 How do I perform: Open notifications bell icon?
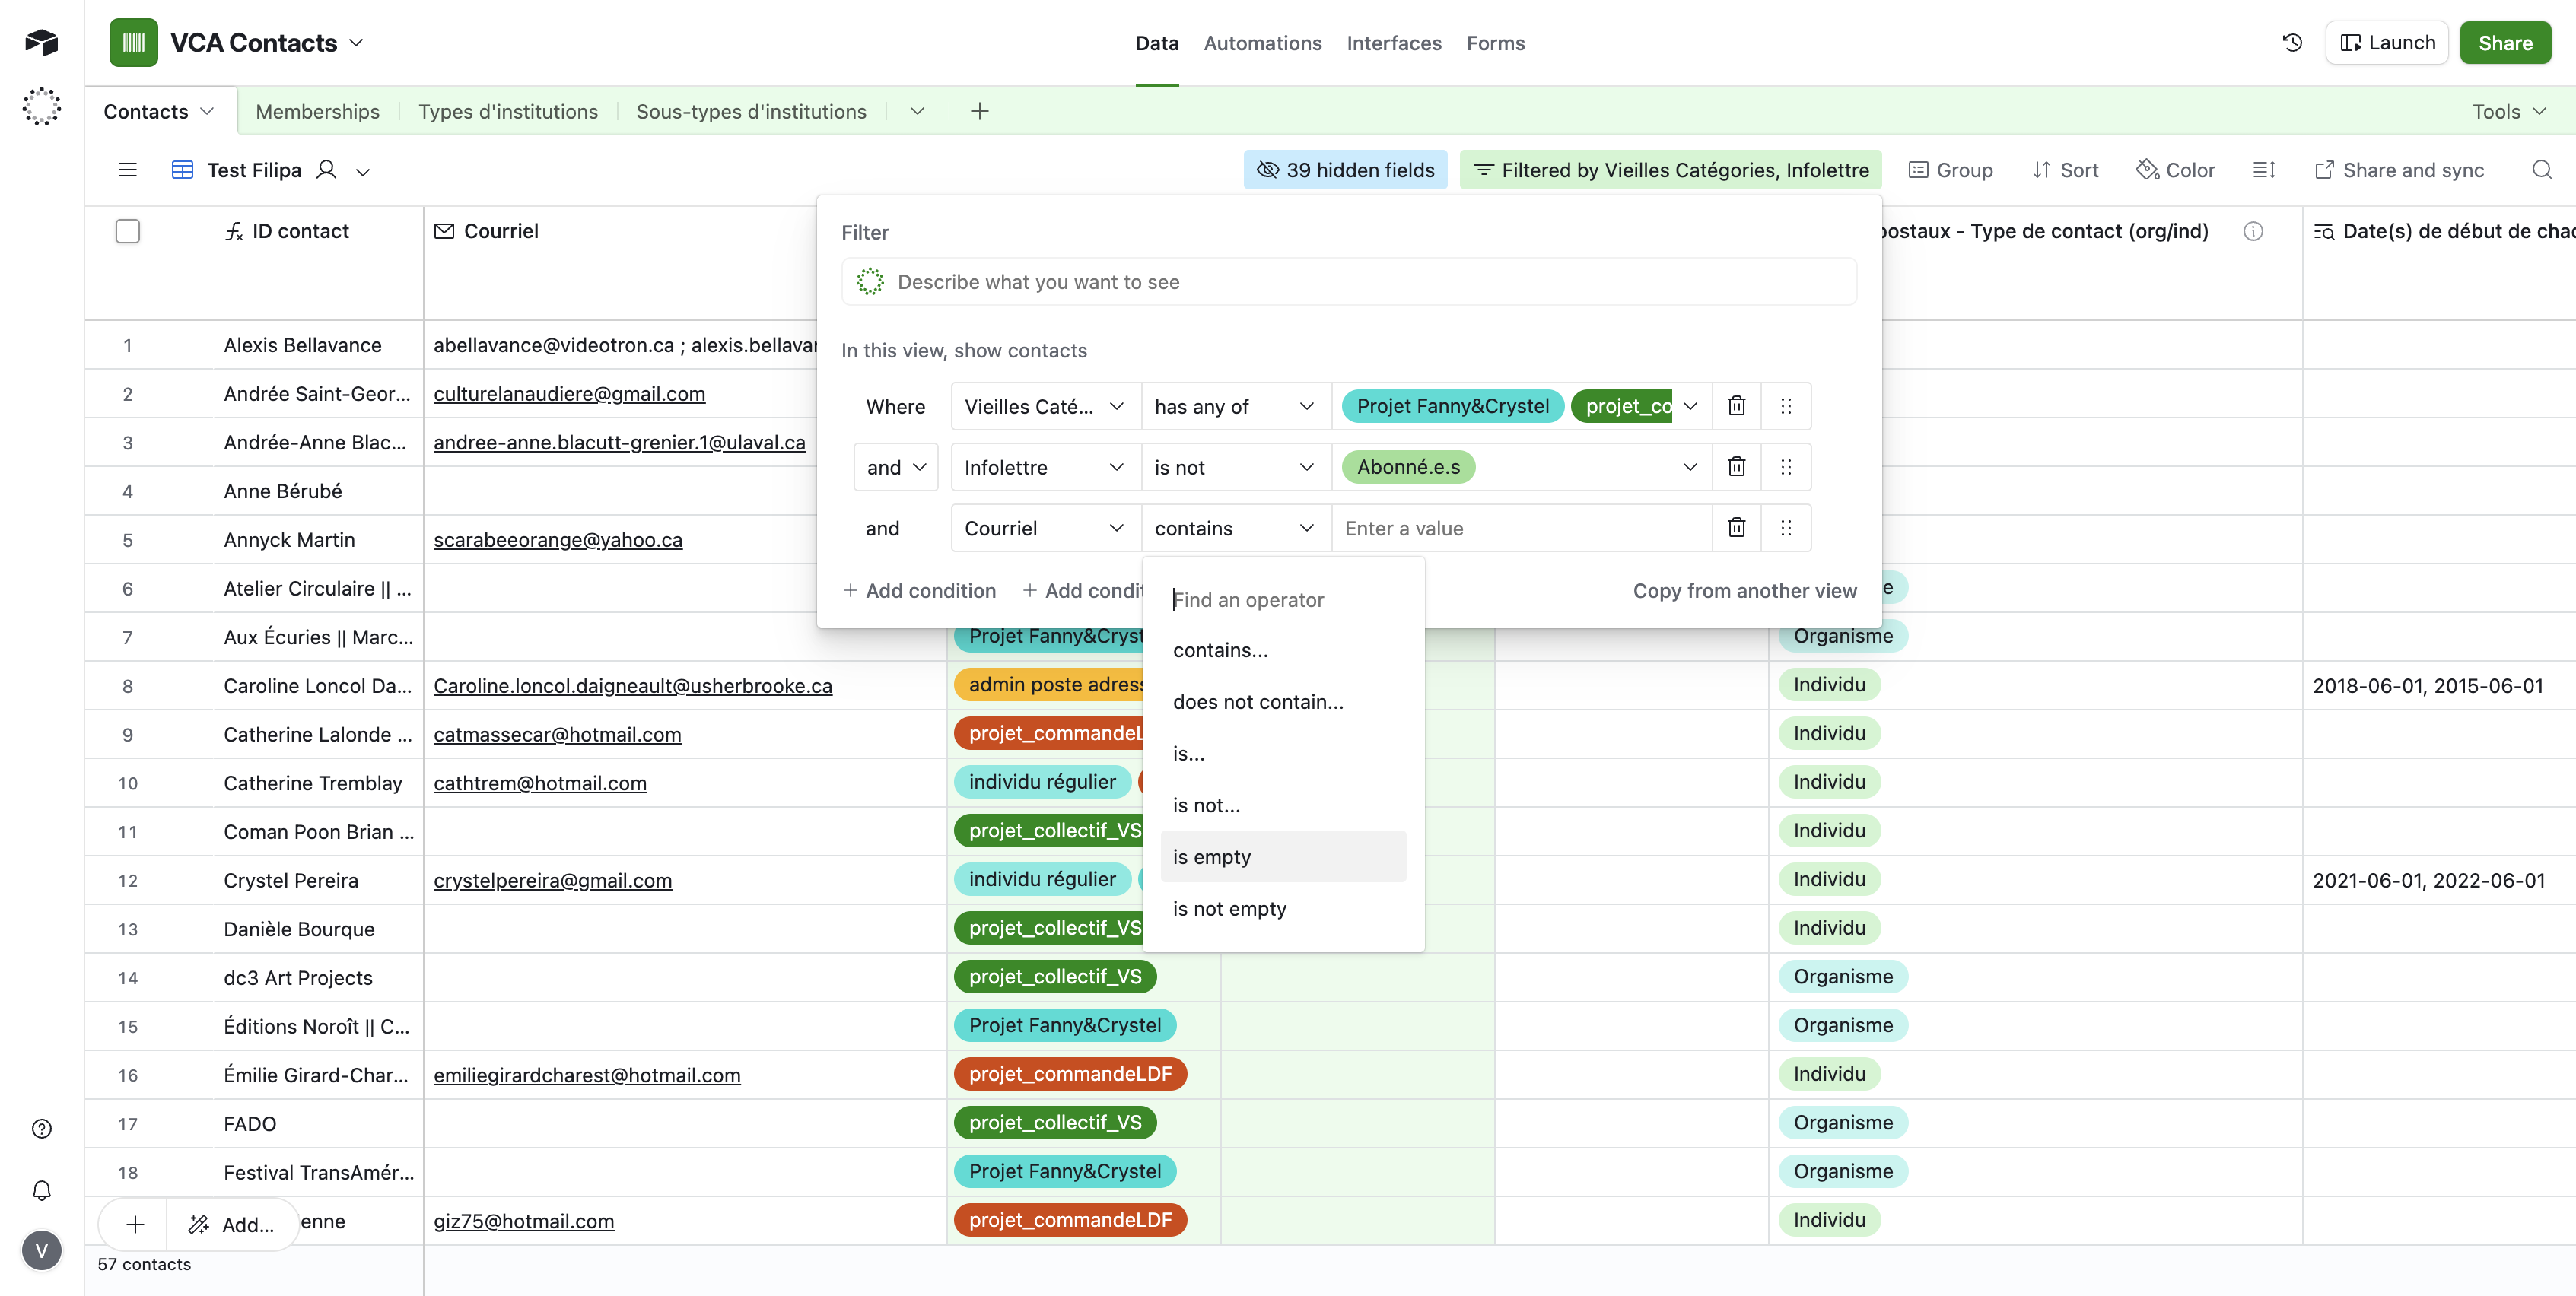tap(41, 1190)
